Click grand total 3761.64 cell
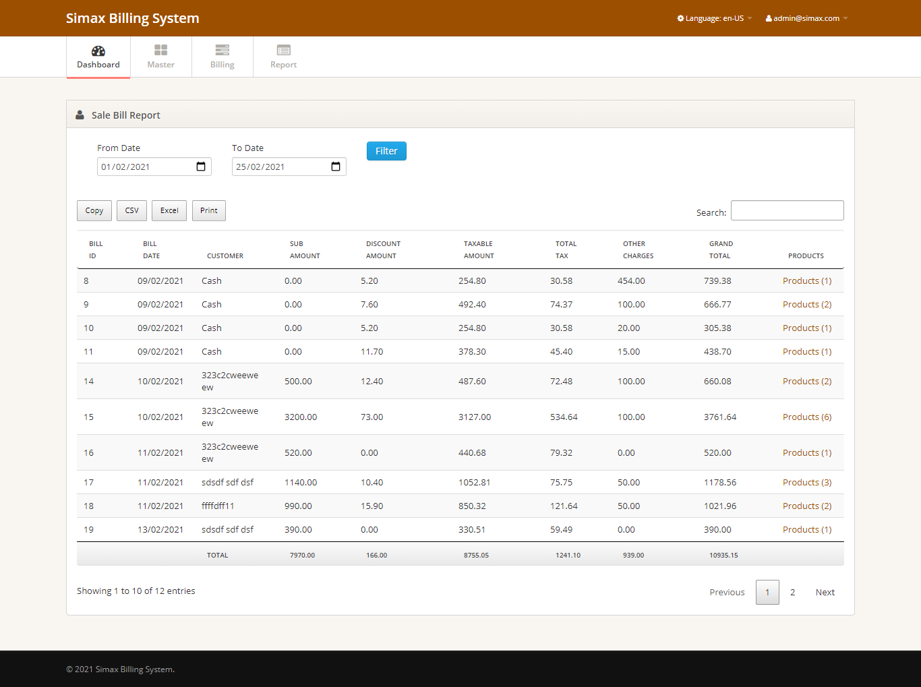This screenshot has height=687, width=921. coord(720,417)
